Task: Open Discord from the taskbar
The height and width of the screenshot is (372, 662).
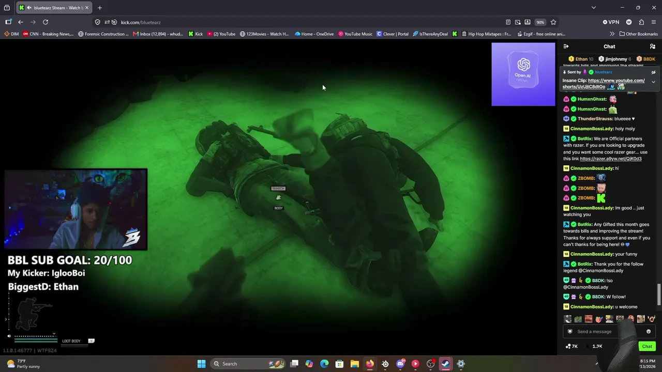Action: [400, 364]
